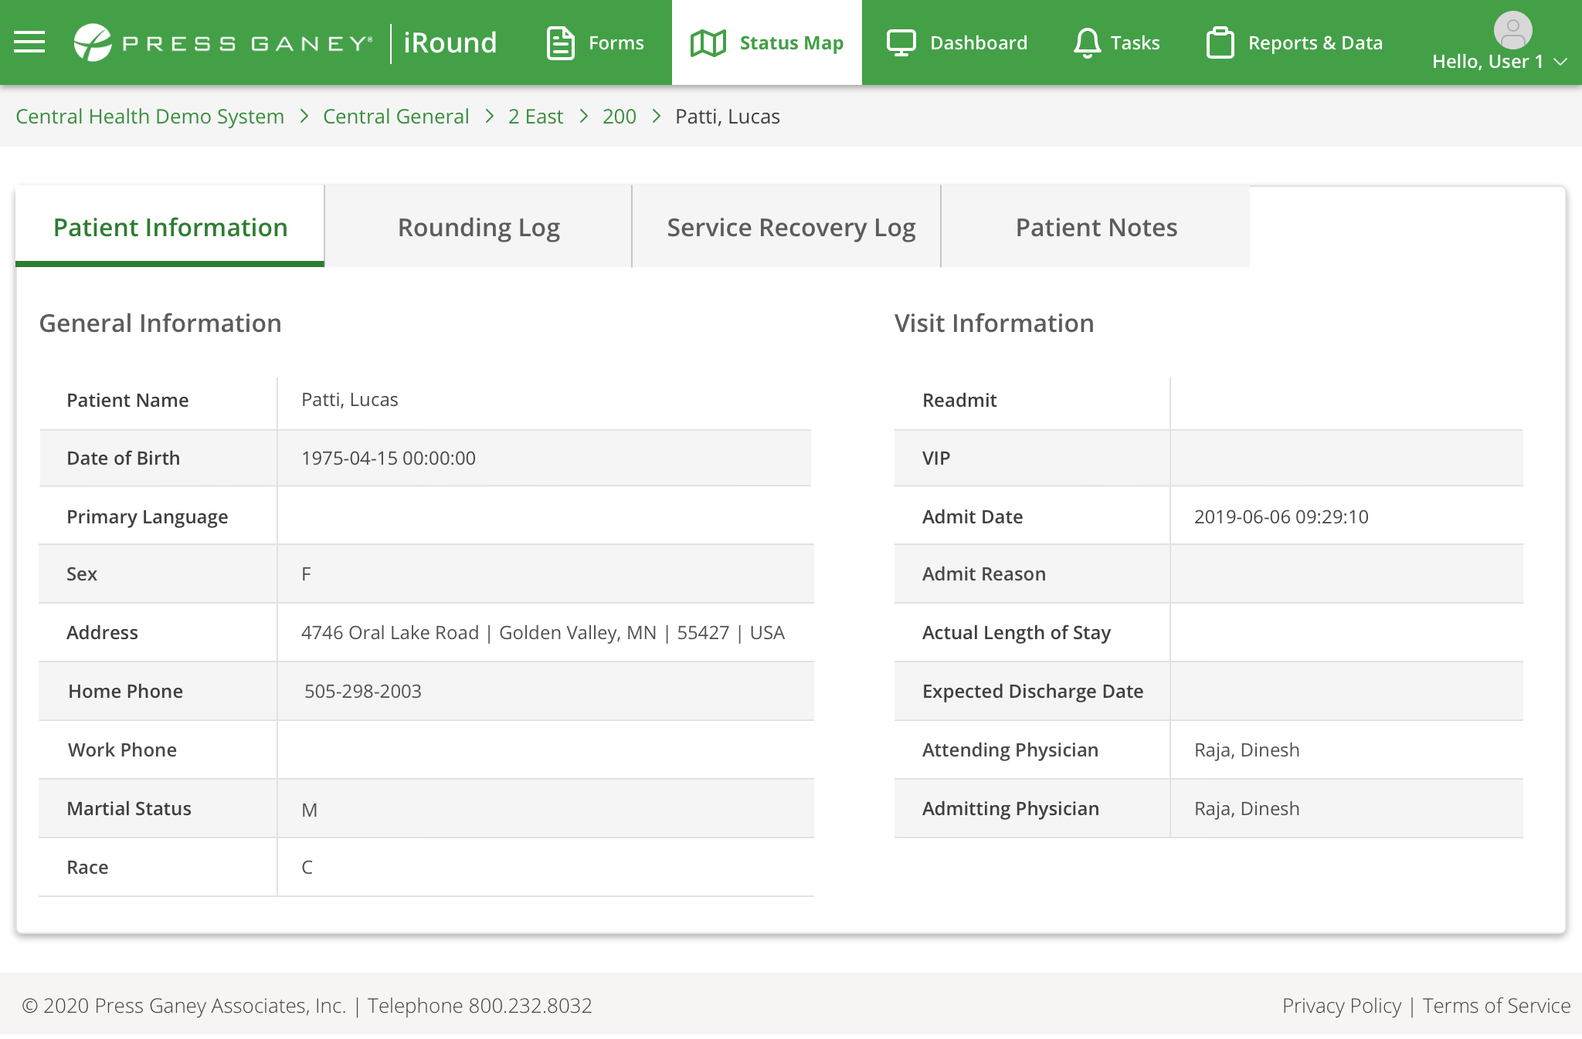This screenshot has width=1582, height=1039.
Task: Click the Visit Information heading
Action: [994, 323]
